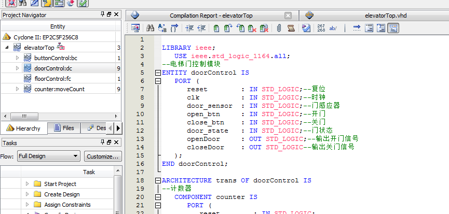Click the Customize... button
This screenshot has height=214, width=449.
coord(103,156)
